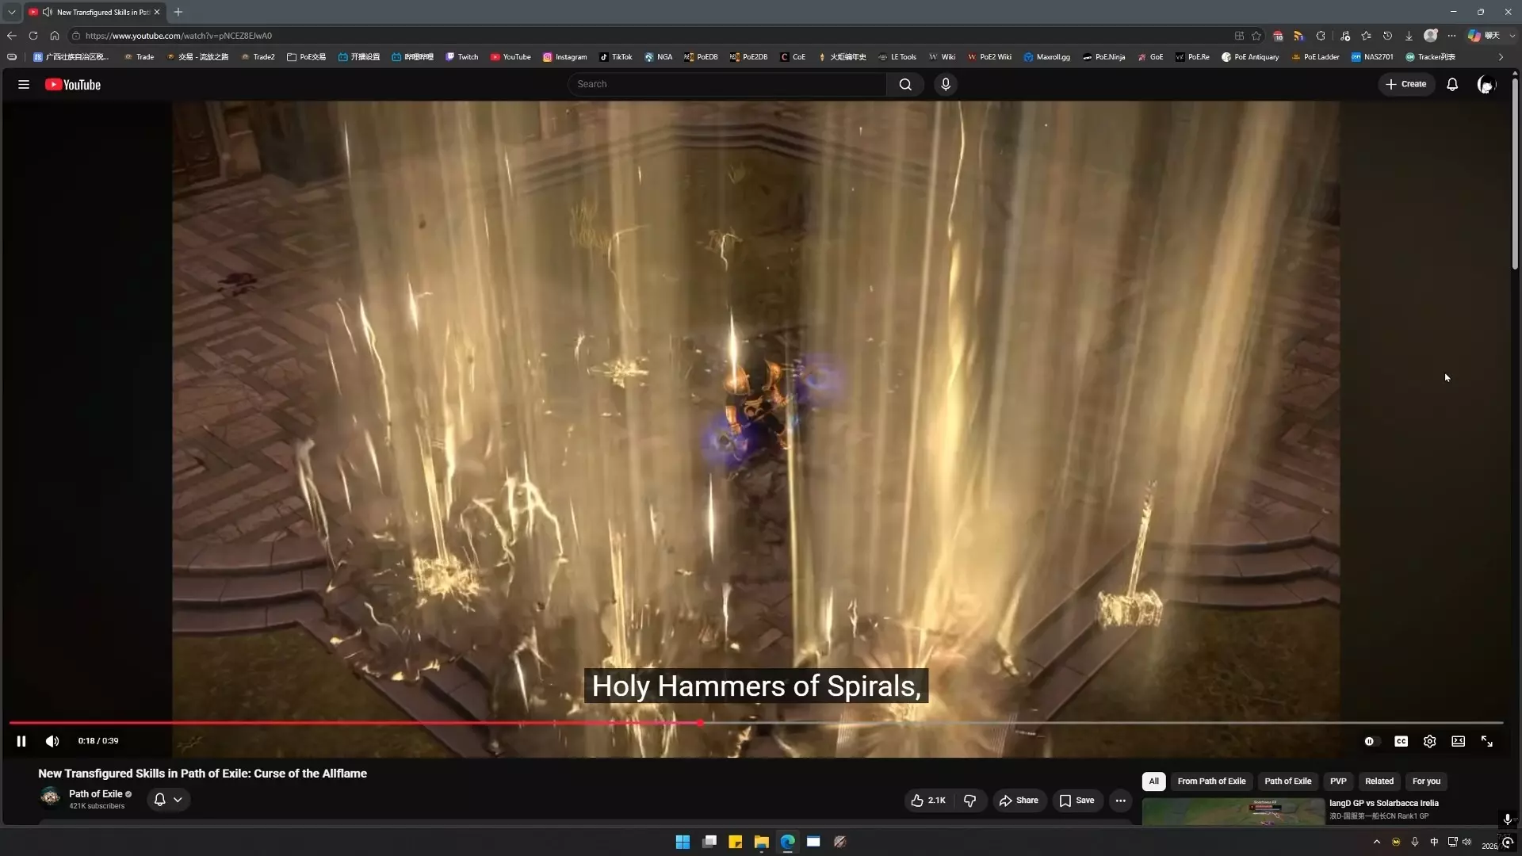Select the 'Related' filter chip
The image size is (1522, 856).
coord(1379,781)
